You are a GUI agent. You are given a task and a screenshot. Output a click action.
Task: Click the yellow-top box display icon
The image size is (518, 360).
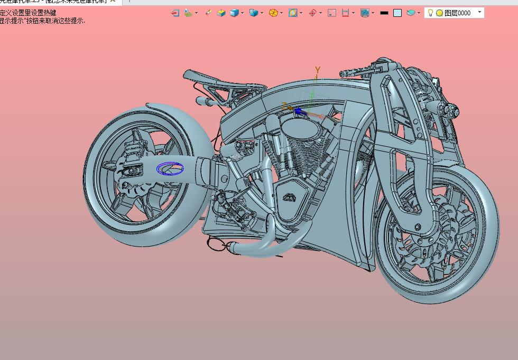point(221,13)
